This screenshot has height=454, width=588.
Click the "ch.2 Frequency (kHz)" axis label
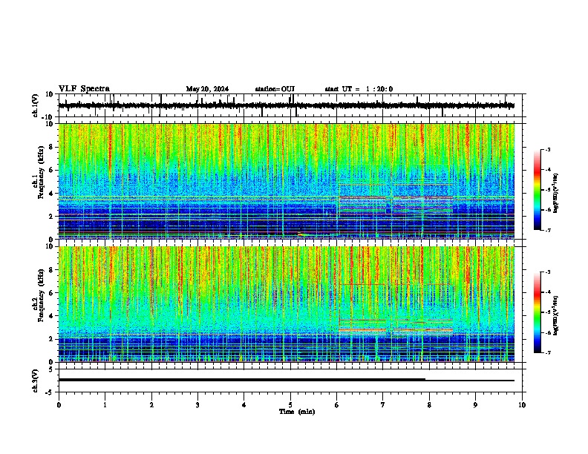click(x=38, y=295)
